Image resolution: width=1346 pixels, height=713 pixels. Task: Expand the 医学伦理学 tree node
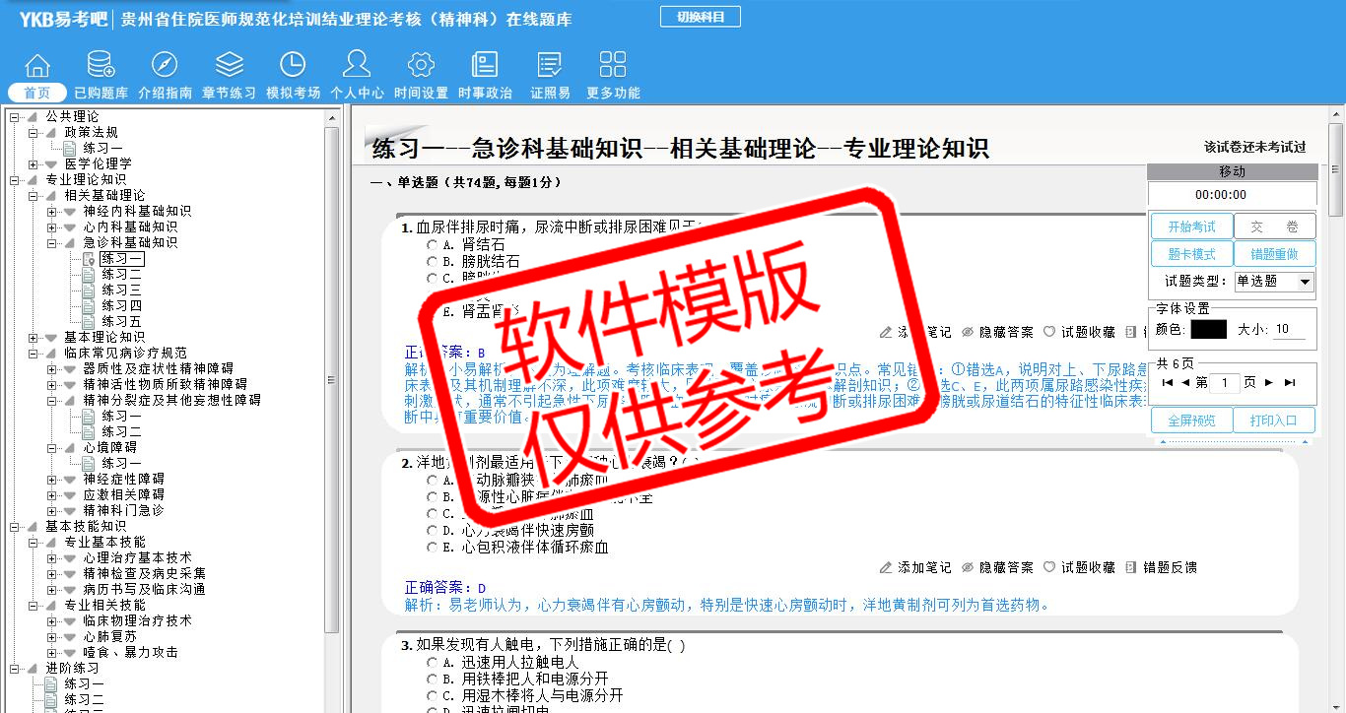point(34,163)
